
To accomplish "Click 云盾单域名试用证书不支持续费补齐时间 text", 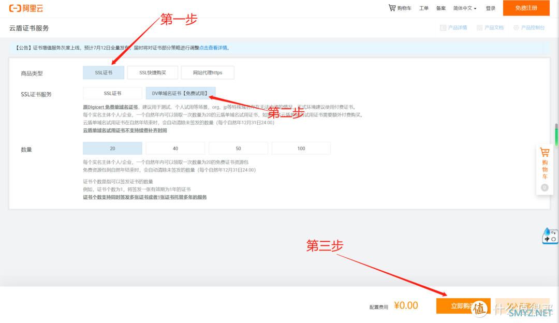I will [x=125, y=130].
